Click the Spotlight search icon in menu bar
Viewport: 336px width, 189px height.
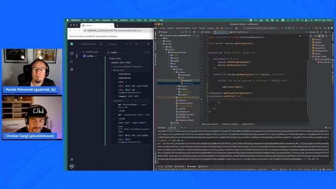(x=302, y=20)
